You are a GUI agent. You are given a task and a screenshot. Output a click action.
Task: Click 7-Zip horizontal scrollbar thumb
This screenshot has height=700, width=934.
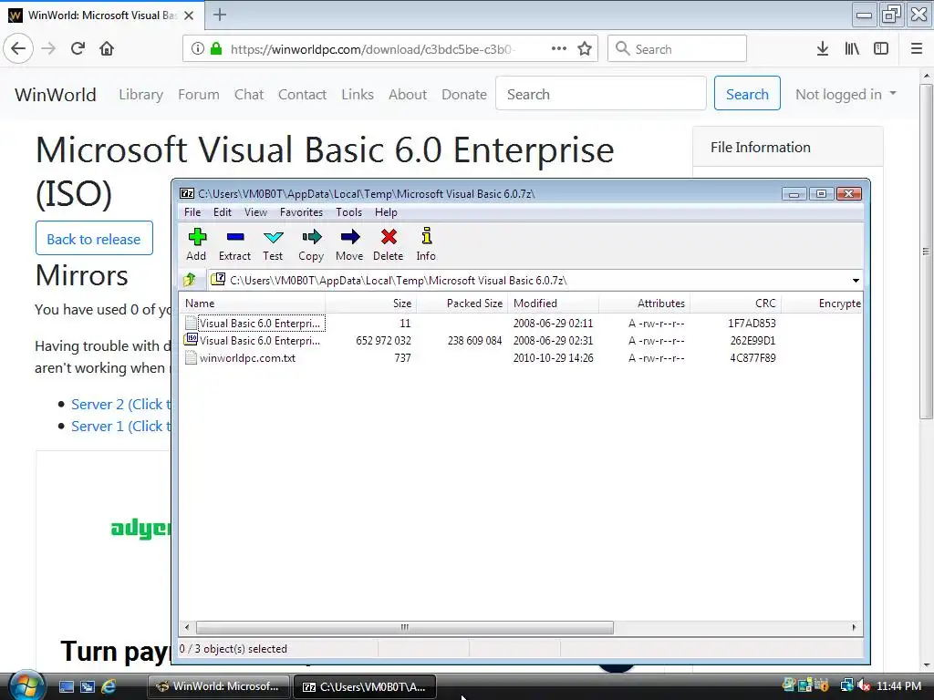(404, 627)
